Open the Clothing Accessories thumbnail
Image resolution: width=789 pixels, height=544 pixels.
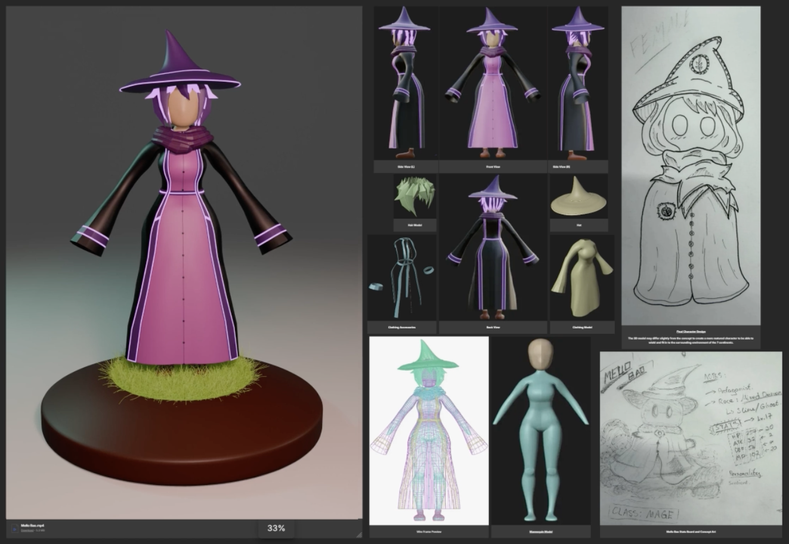402,278
